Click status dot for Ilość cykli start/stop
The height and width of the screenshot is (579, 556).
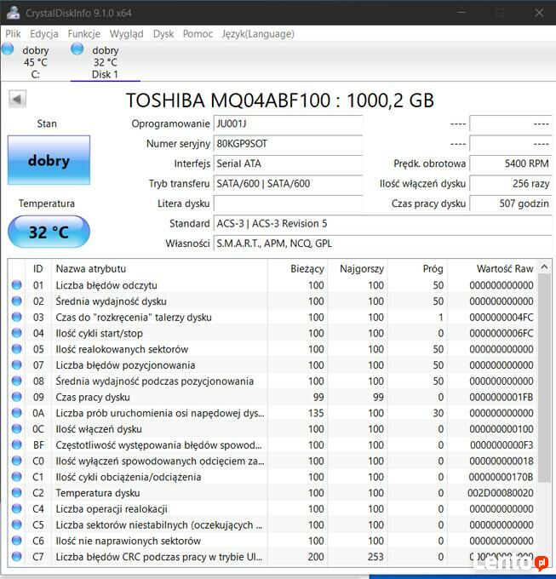click(x=17, y=333)
